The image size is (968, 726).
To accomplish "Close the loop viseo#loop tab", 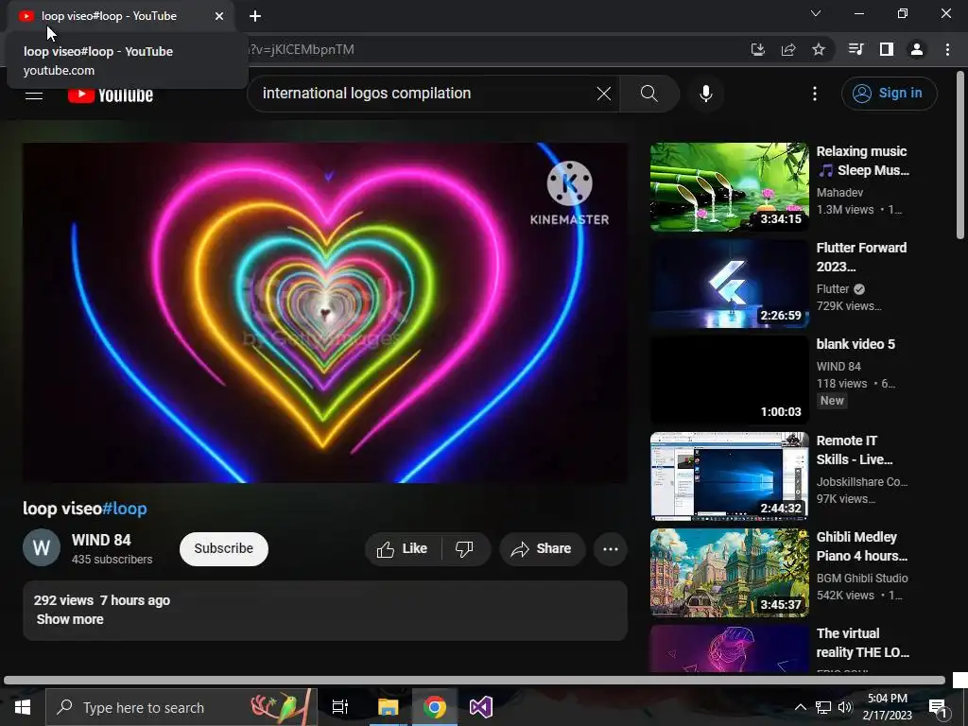I will 219,16.
